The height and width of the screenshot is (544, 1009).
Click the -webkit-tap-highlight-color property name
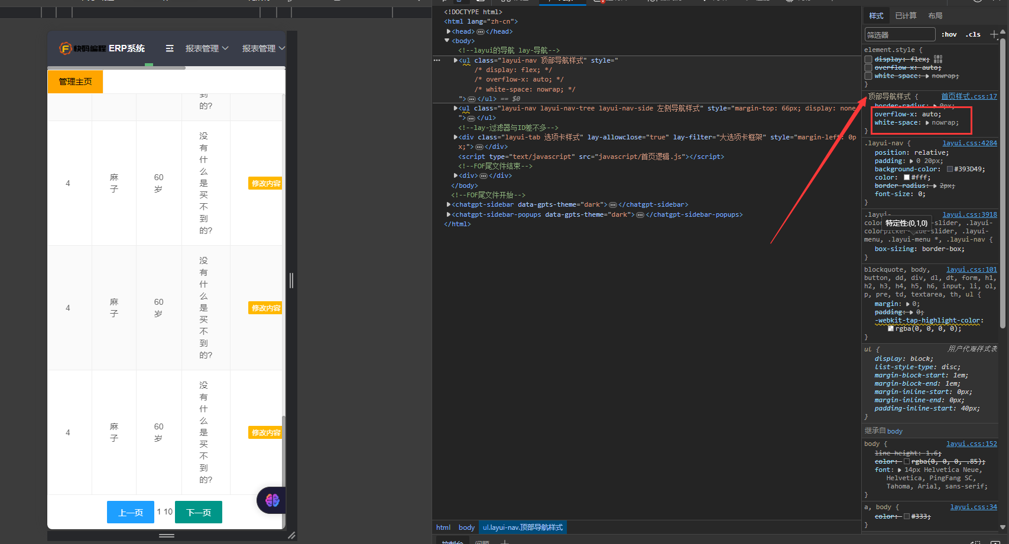(927, 321)
